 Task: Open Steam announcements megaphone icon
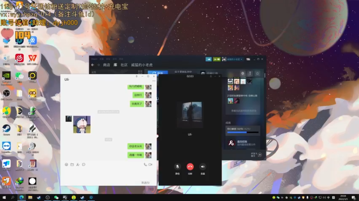click(209, 59)
